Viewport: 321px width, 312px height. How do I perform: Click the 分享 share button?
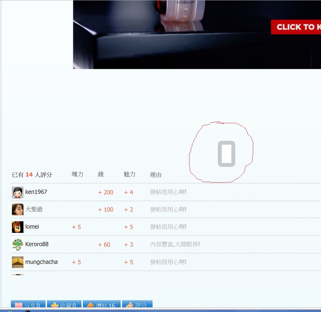coord(28,305)
